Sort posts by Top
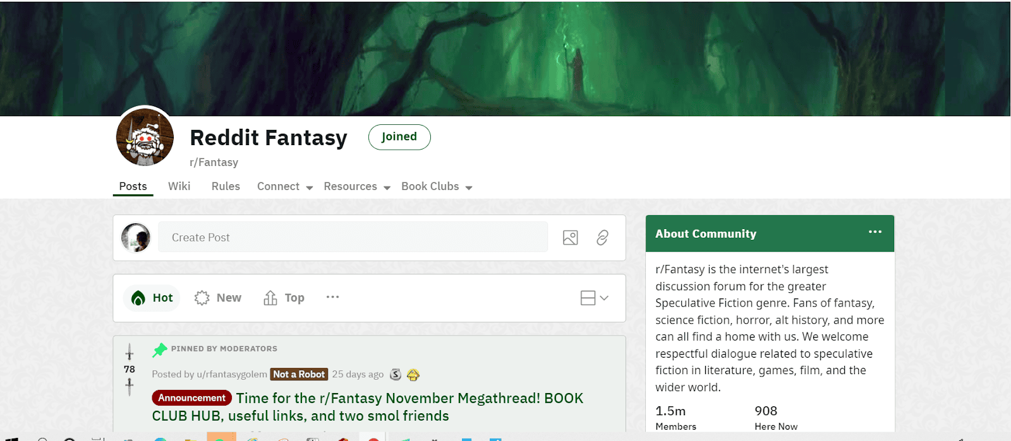Viewport: 1011px width, 441px height. [x=284, y=298]
